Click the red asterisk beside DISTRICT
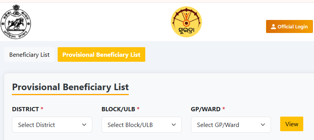Screen dimensions: 314x140 tap(42, 109)
